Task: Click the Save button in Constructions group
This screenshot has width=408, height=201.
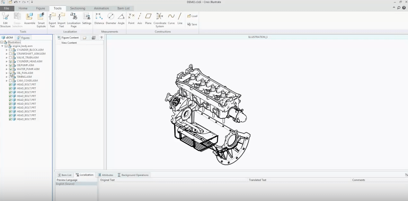Action: coord(192,24)
